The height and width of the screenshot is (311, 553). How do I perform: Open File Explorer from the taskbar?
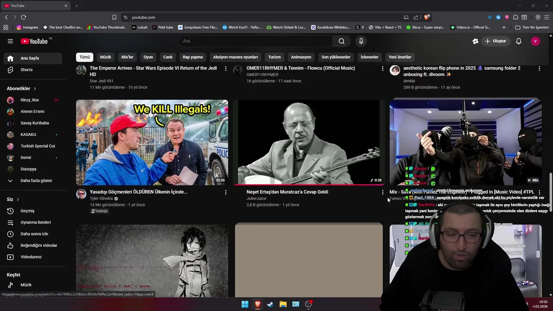(x=283, y=304)
